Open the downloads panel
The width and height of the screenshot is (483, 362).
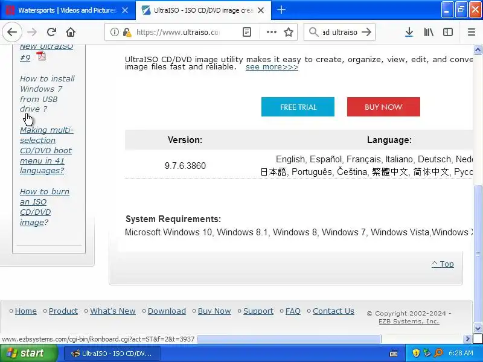tap(409, 32)
